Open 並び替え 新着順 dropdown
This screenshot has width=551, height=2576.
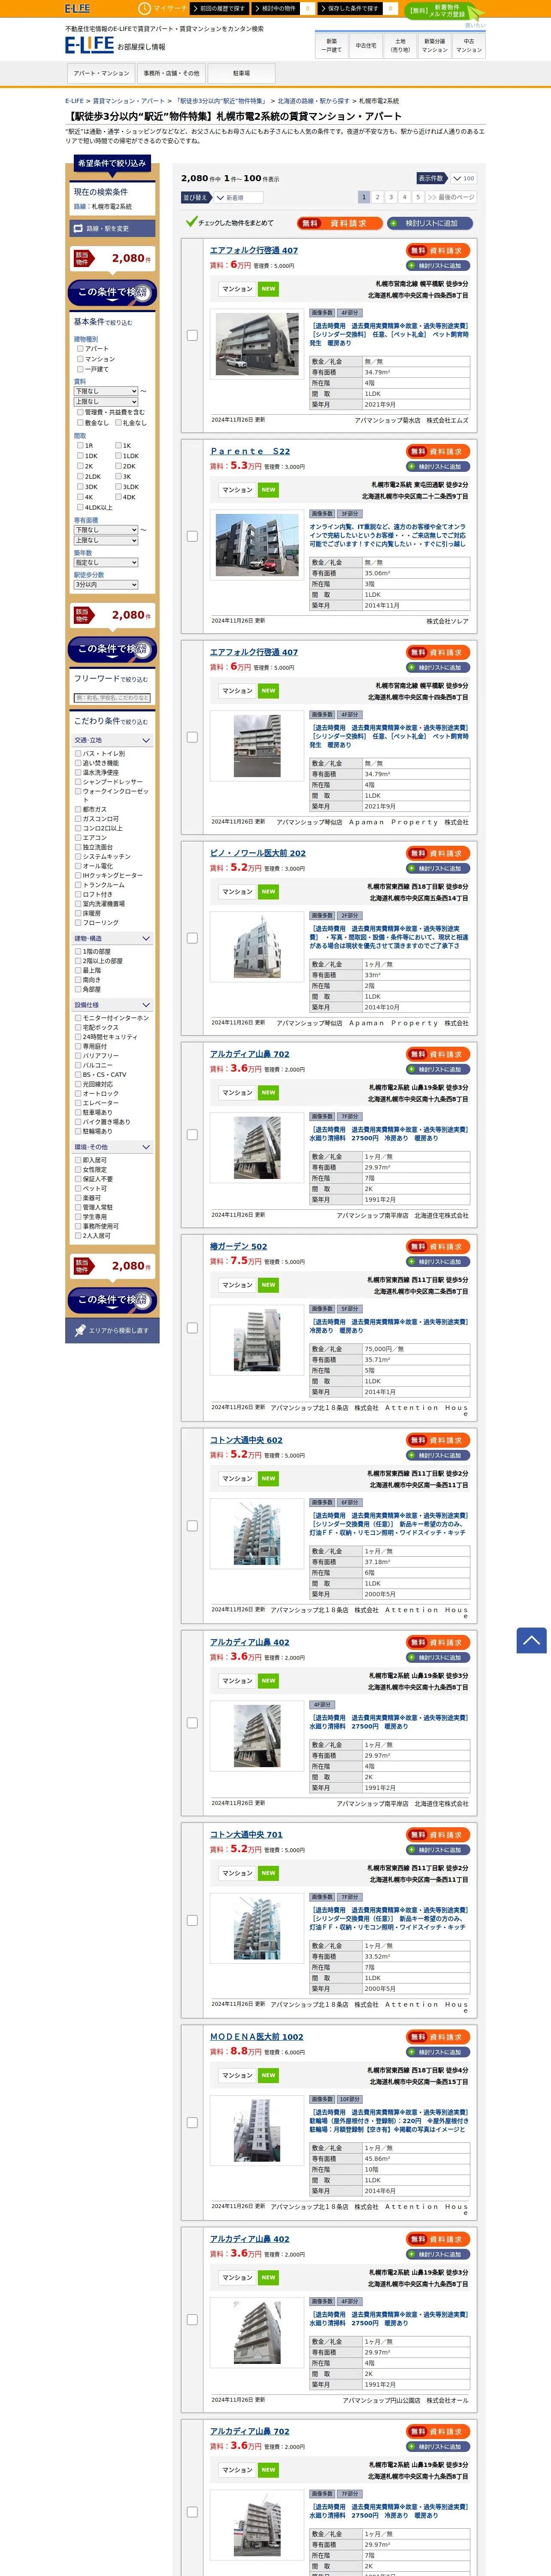coord(240,197)
